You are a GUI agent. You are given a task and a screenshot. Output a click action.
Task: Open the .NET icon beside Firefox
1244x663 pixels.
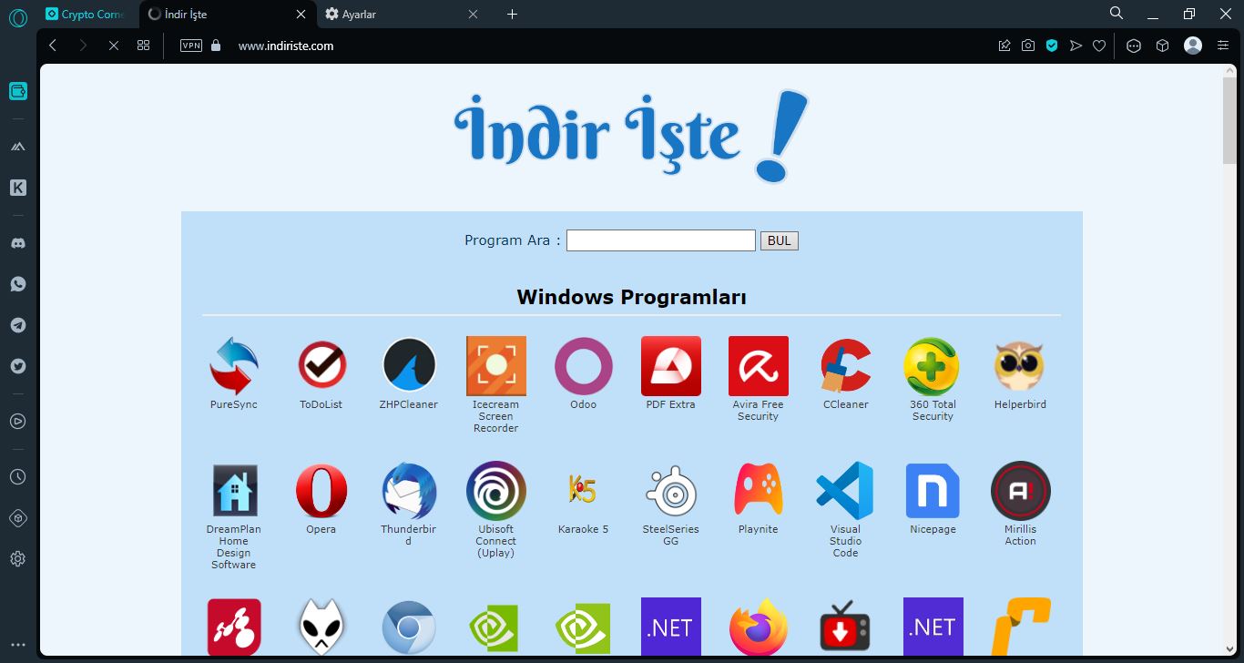click(x=671, y=627)
